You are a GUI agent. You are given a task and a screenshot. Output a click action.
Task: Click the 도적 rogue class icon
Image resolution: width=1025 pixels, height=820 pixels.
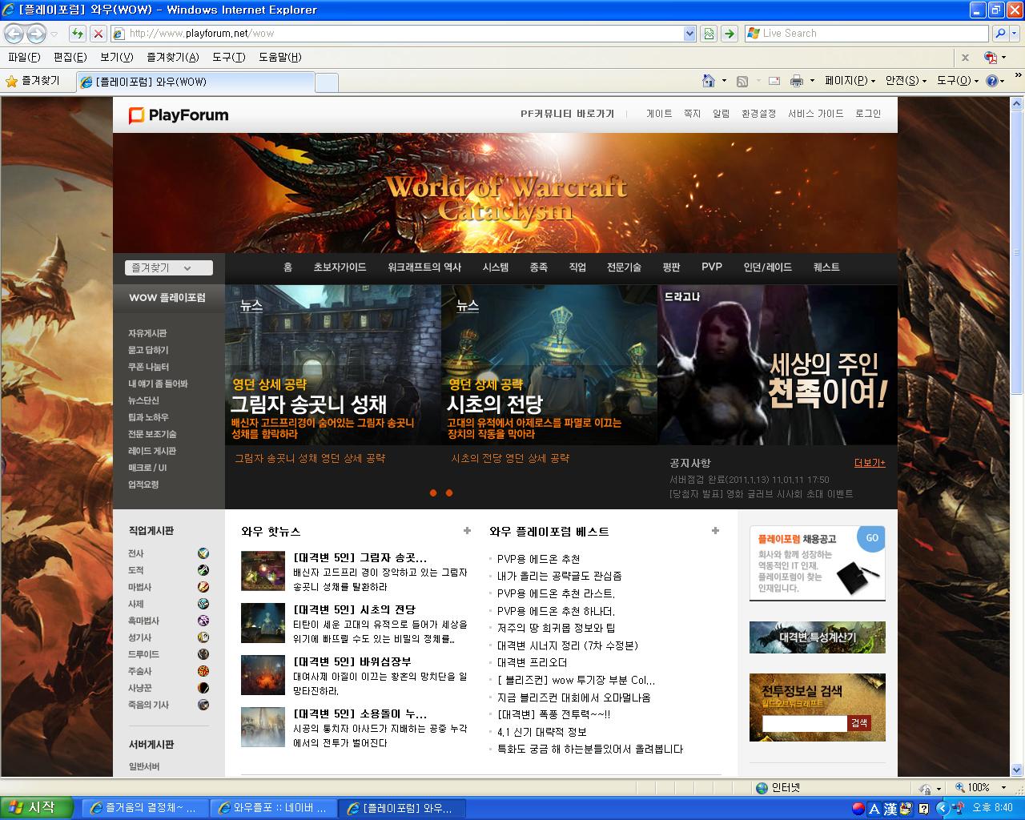coord(203,570)
